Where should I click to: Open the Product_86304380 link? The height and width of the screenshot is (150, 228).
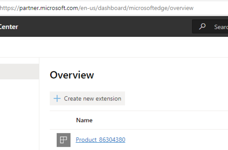point(100,140)
